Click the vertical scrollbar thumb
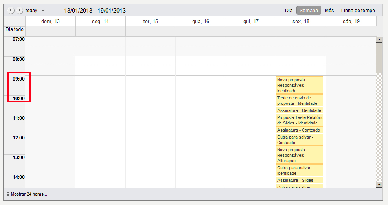This screenshot has width=388, height=205. pos(379,58)
